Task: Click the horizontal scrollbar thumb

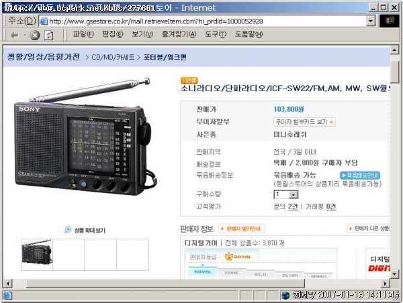Action: (x=165, y=284)
